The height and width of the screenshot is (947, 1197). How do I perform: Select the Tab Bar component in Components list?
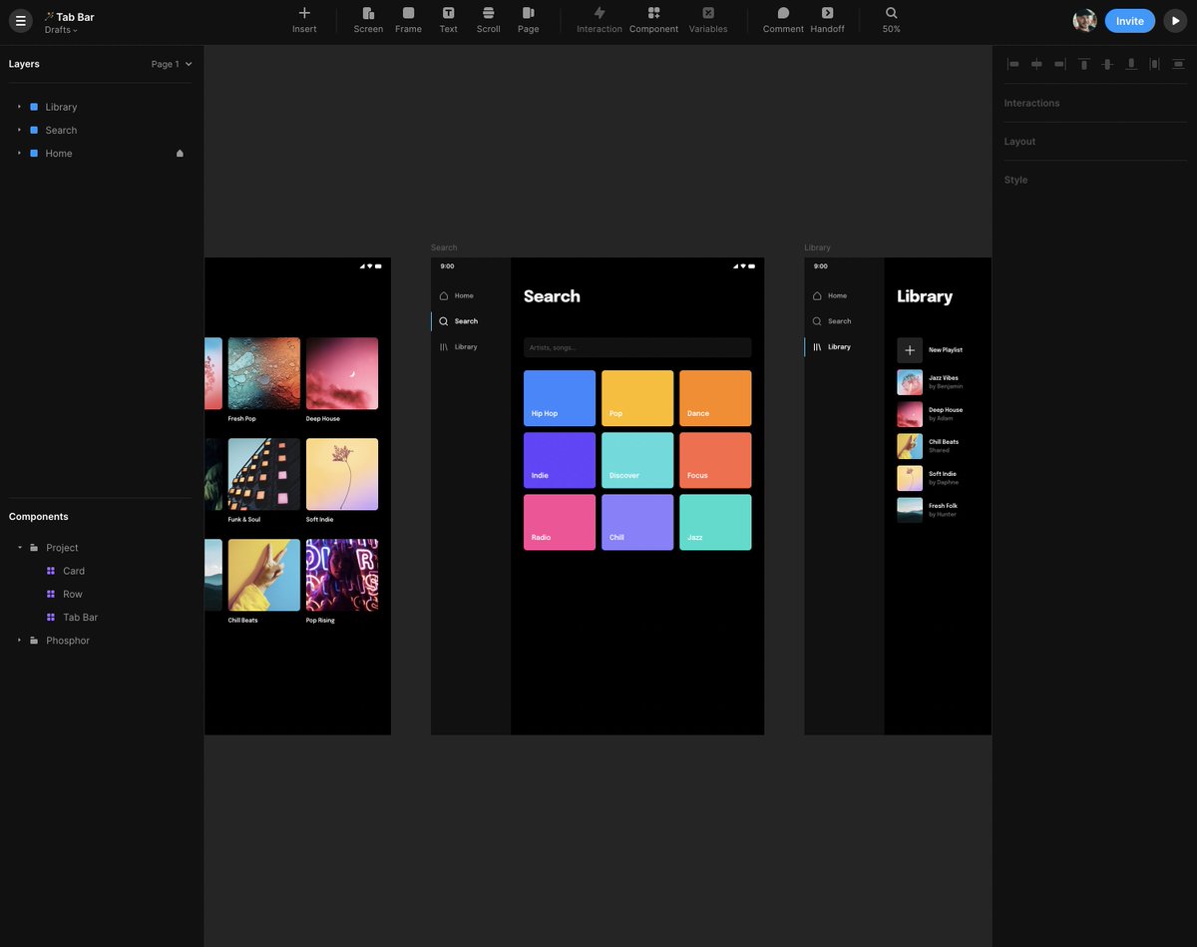pos(79,617)
